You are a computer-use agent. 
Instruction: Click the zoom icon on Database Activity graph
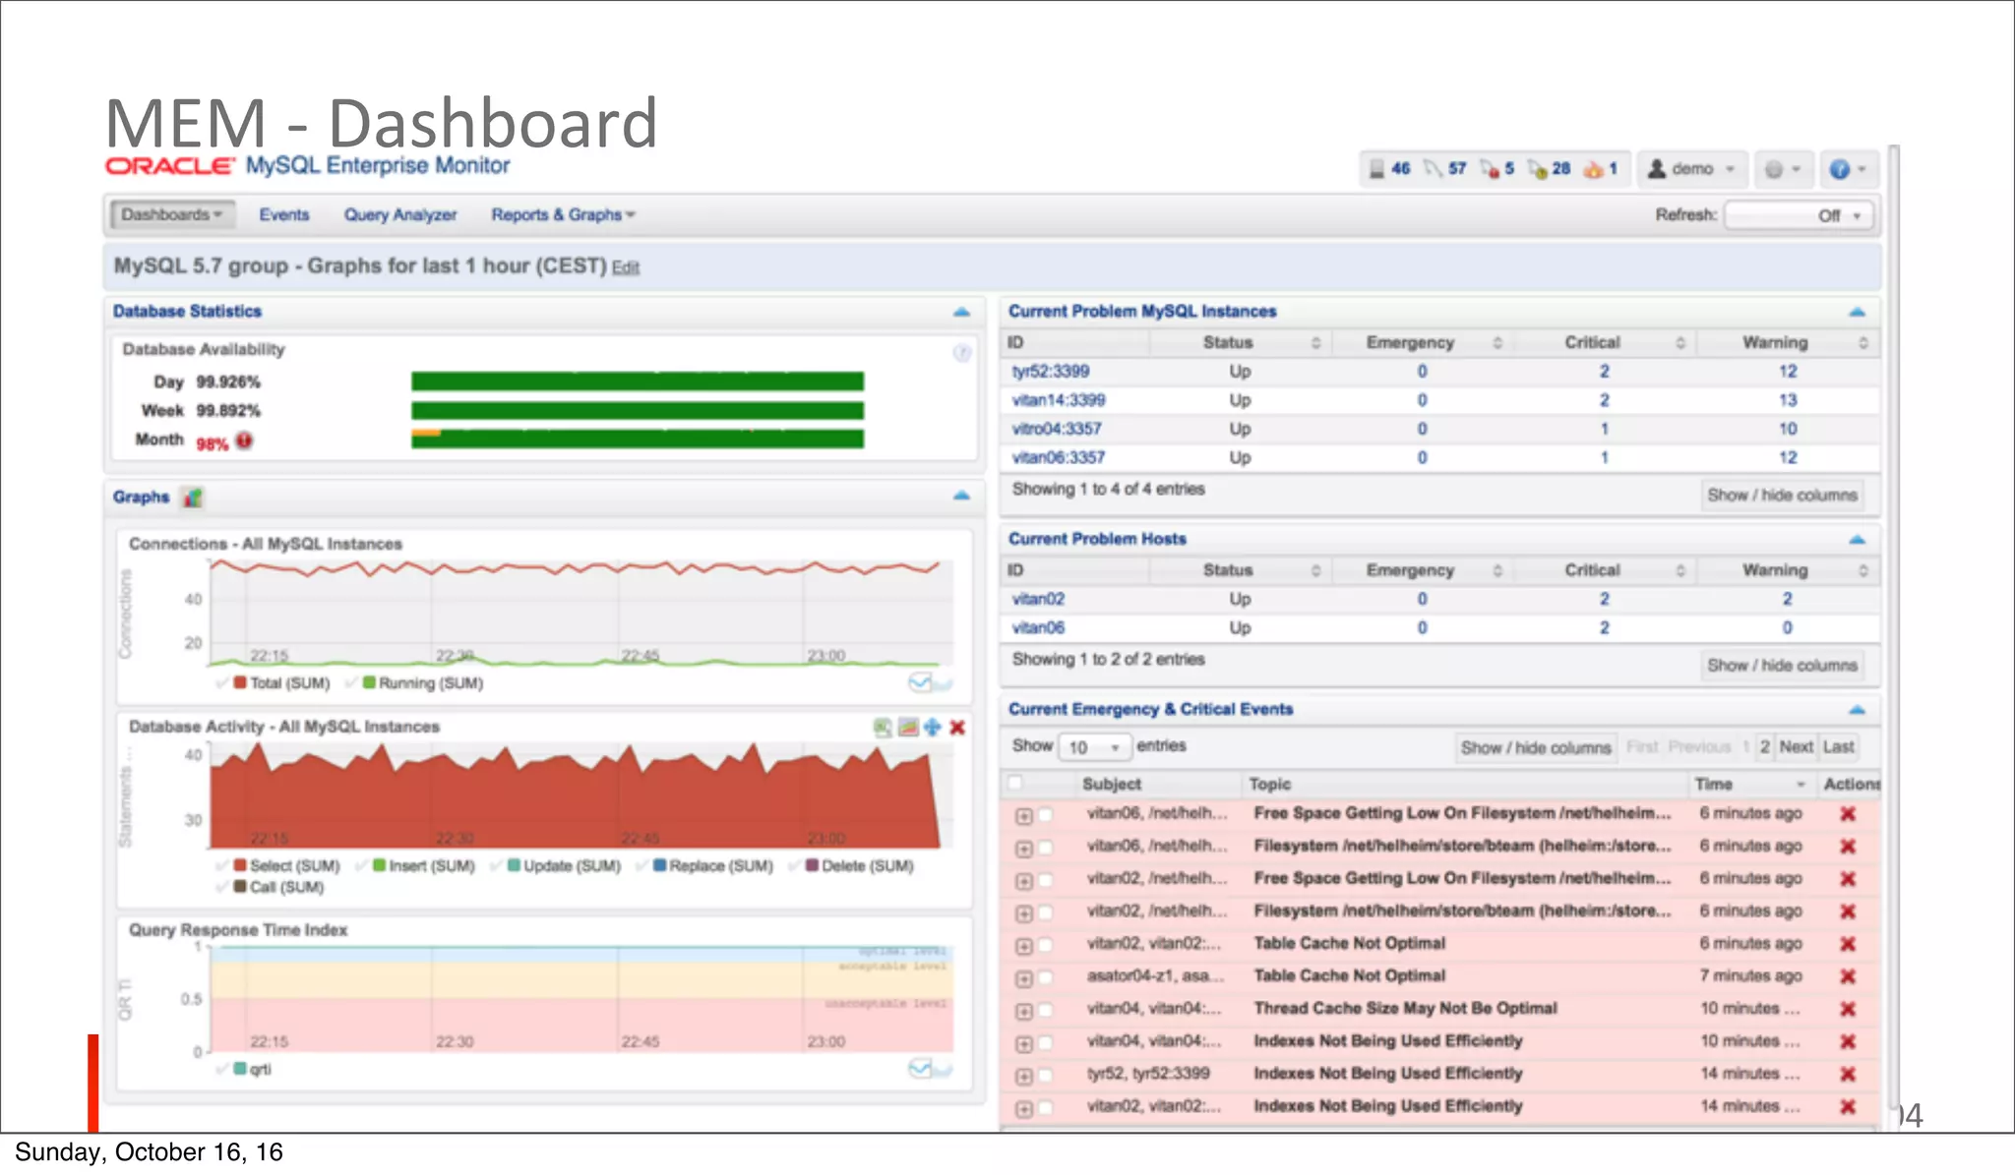click(883, 728)
